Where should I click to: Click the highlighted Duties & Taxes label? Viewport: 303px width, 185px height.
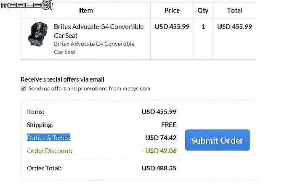(48, 137)
